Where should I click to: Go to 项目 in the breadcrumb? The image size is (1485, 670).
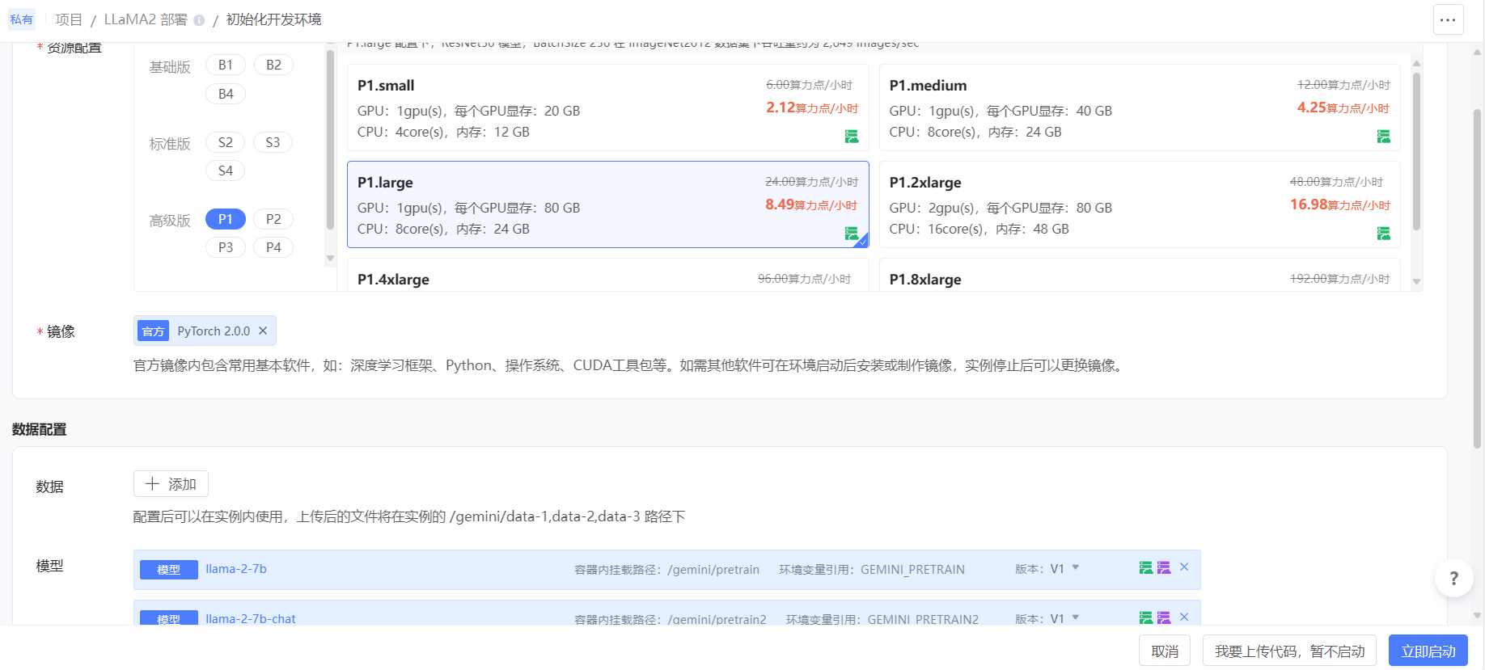(x=69, y=19)
